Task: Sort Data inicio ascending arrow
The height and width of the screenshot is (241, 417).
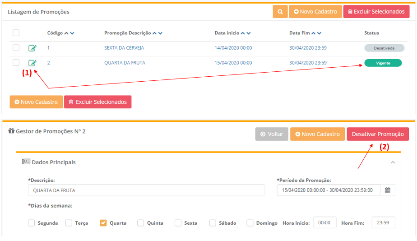Action: [243, 33]
